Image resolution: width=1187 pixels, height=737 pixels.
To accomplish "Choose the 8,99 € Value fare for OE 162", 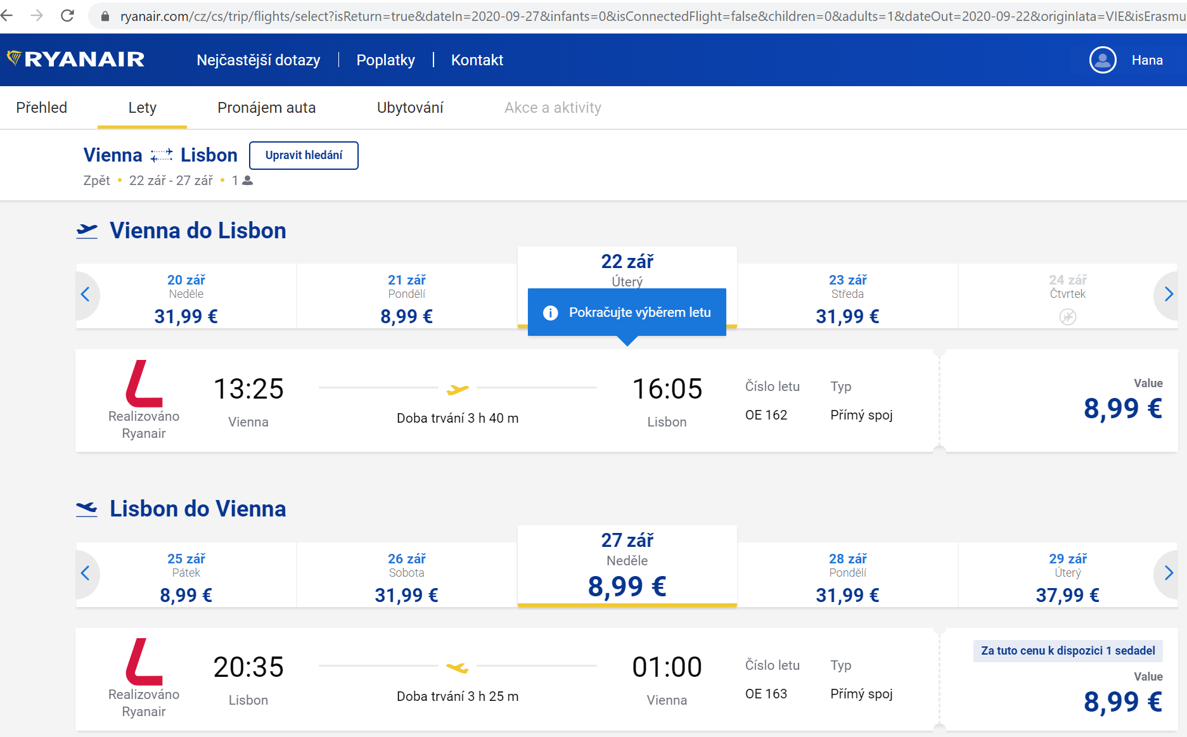I will [x=1122, y=409].
